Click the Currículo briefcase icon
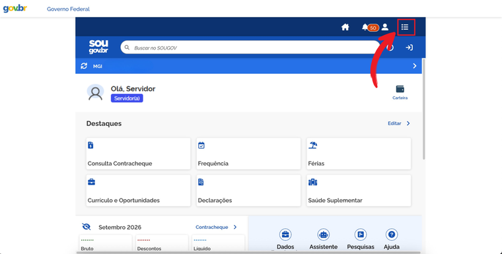Screen dimensions: 502x254 click(91, 182)
